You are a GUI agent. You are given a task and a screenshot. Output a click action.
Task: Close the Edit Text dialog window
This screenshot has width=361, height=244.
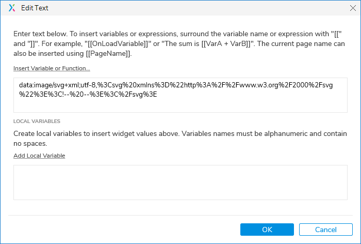352,8
